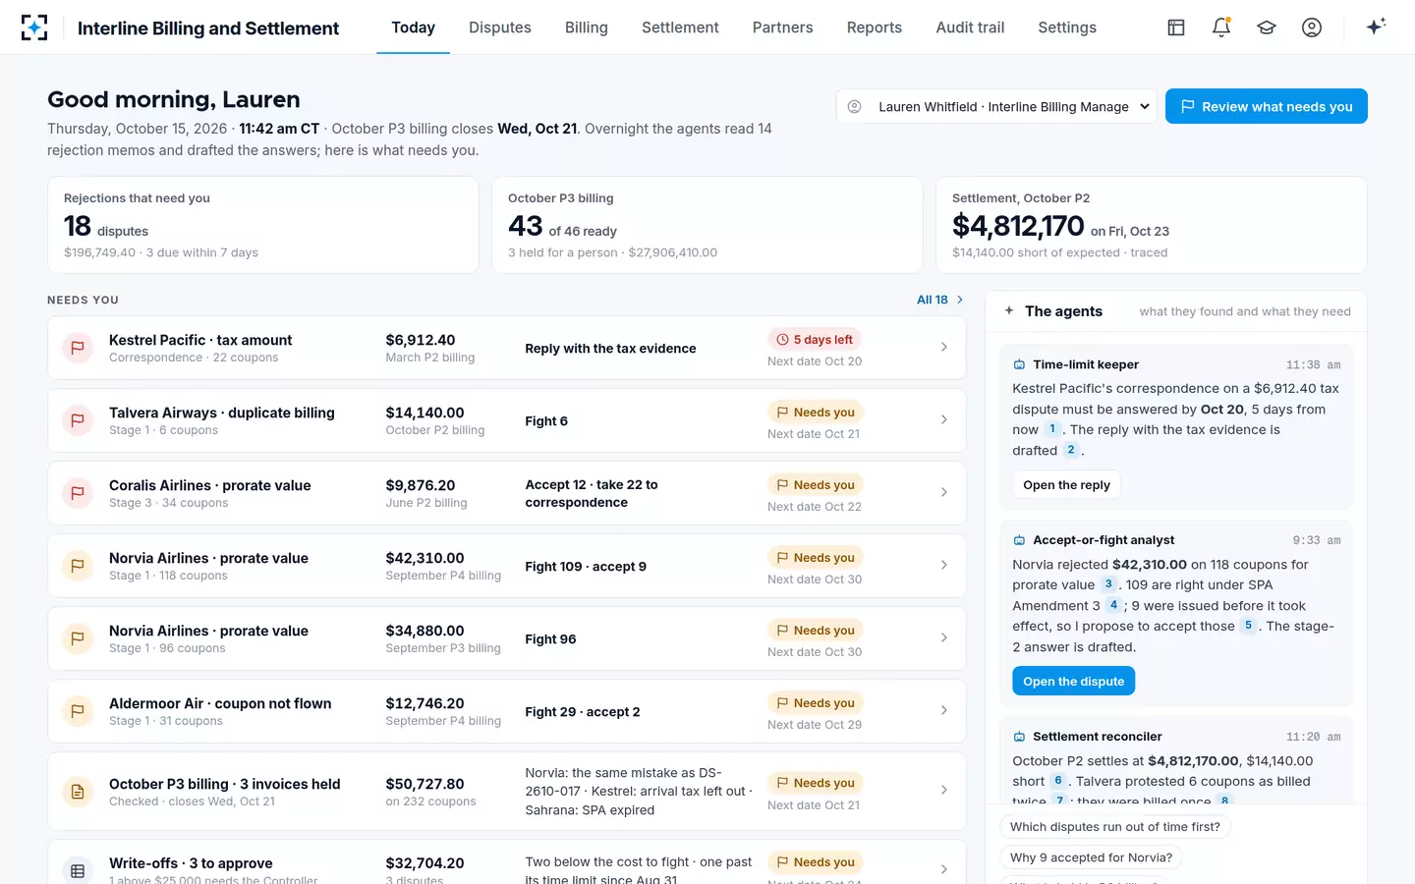Click the flag icon on Coralis Airlines row
Image resolution: width=1415 pixels, height=884 pixels.
(x=78, y=493)
